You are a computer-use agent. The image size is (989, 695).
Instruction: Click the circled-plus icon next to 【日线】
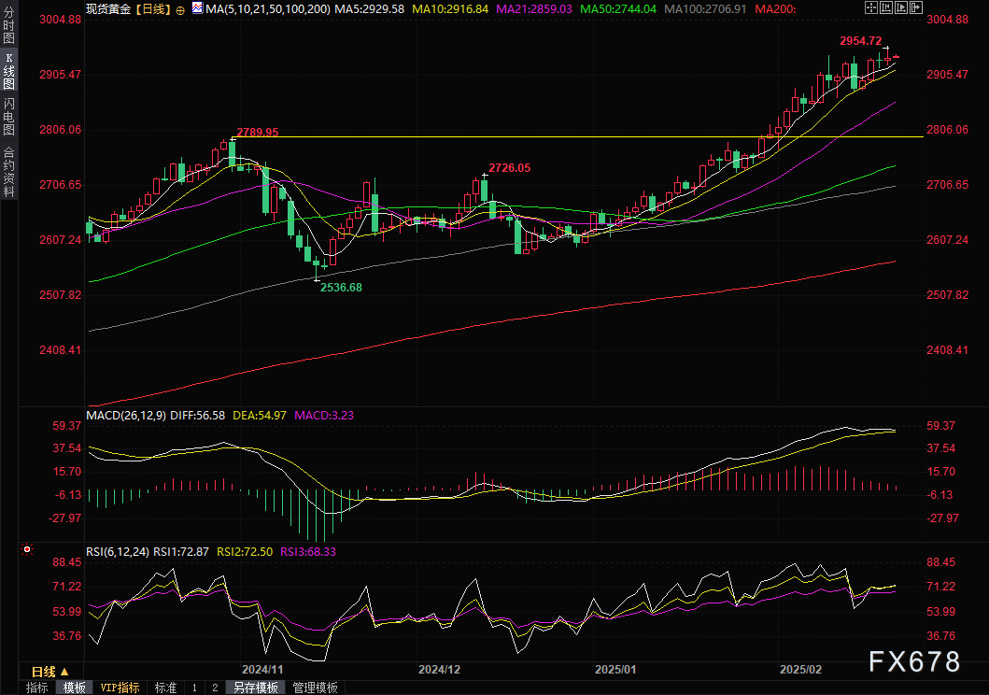180,8
